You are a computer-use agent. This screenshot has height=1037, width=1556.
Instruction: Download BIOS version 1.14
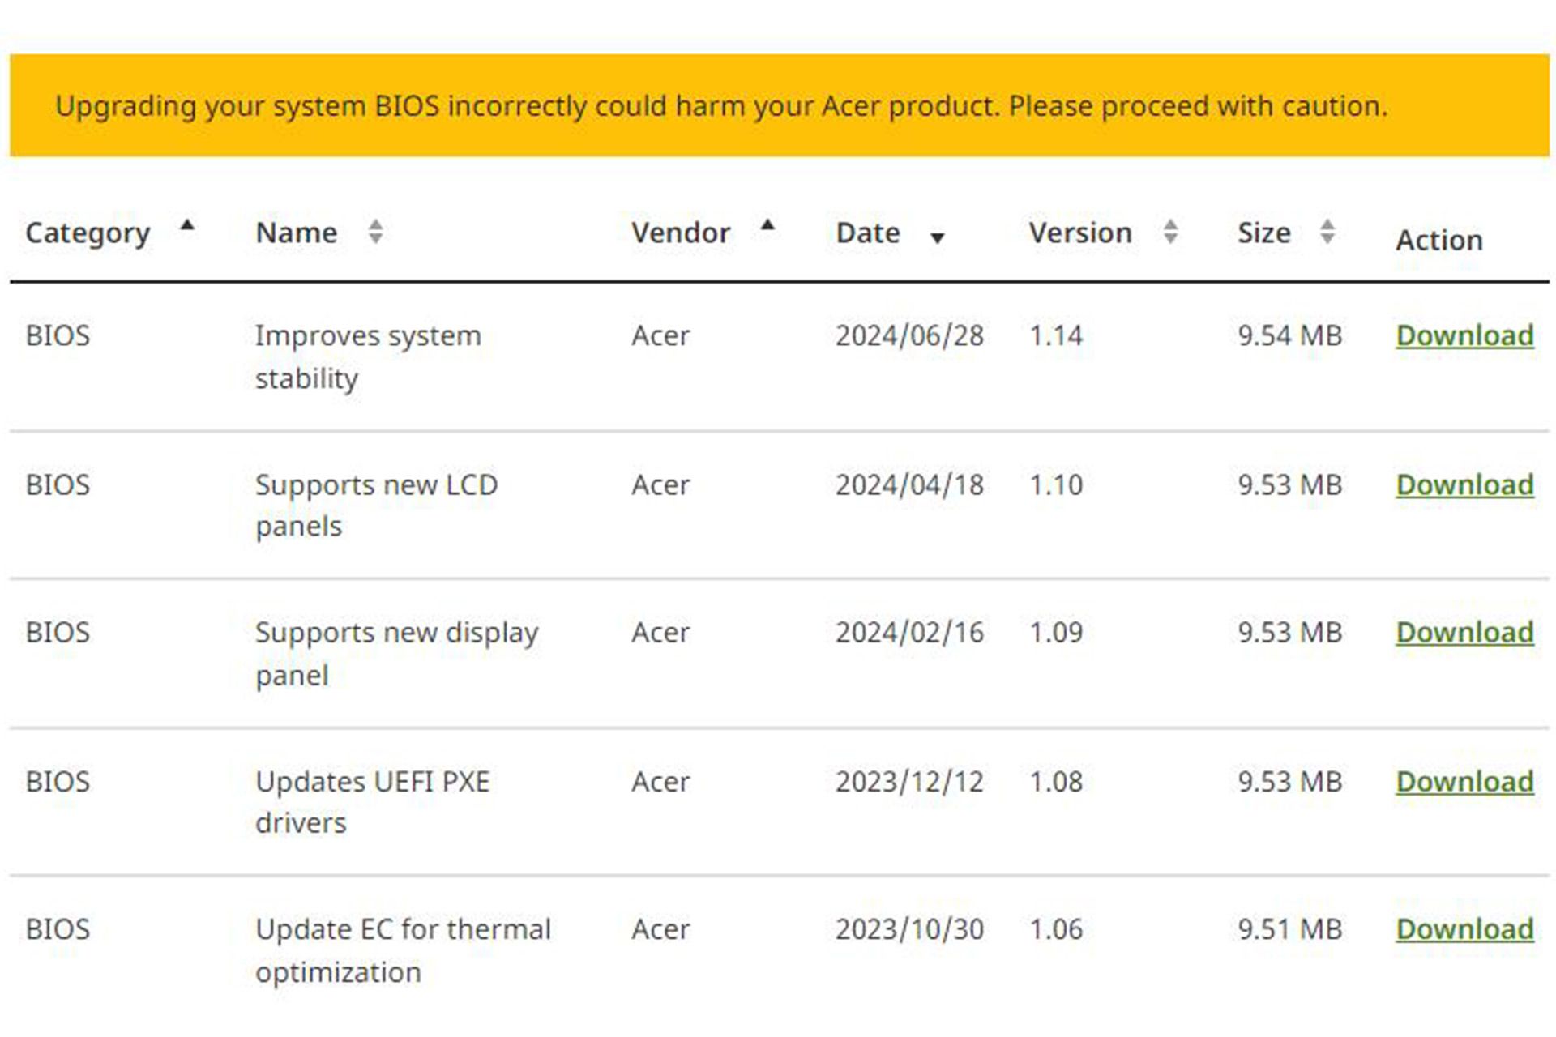pos(1464,335)
